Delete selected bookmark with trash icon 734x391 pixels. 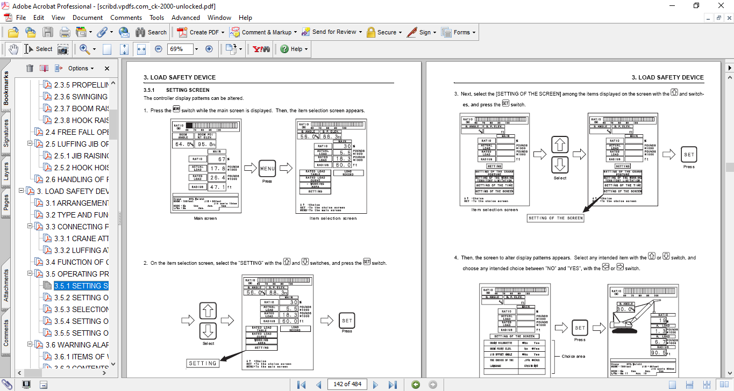click(x=30, y=68)
